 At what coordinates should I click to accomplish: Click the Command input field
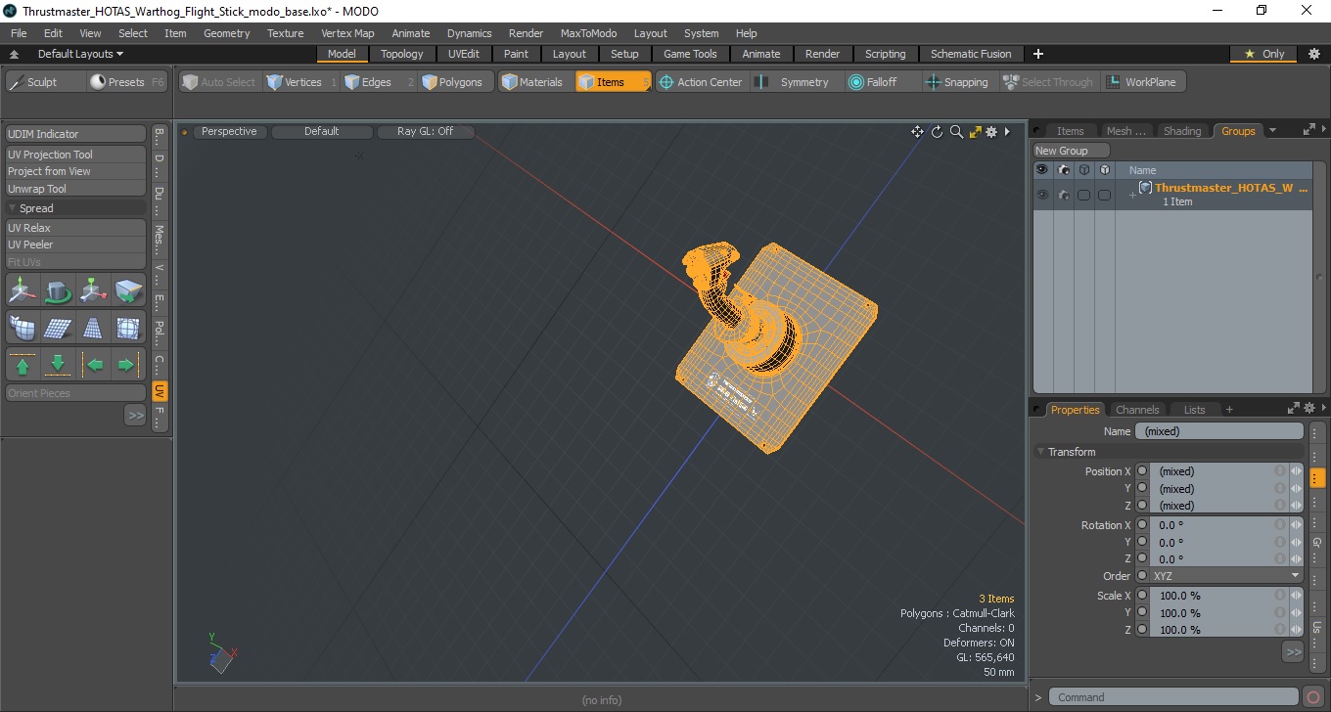(x=1174, y=697)
